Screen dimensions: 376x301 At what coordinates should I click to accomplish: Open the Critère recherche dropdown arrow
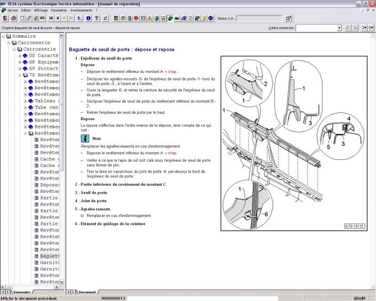[339, 28]
